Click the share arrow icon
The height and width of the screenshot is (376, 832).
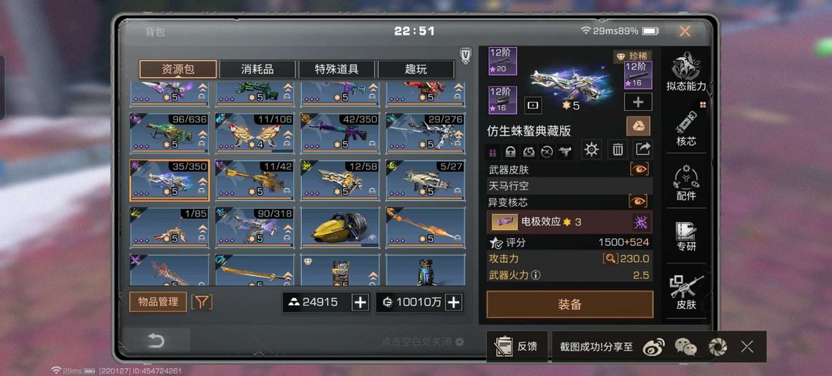tap(642, 150)
